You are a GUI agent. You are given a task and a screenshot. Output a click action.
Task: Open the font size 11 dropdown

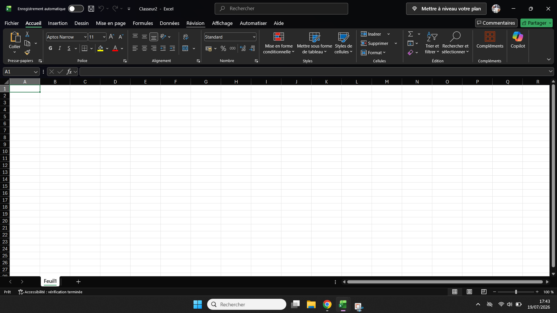coord(104,37)
